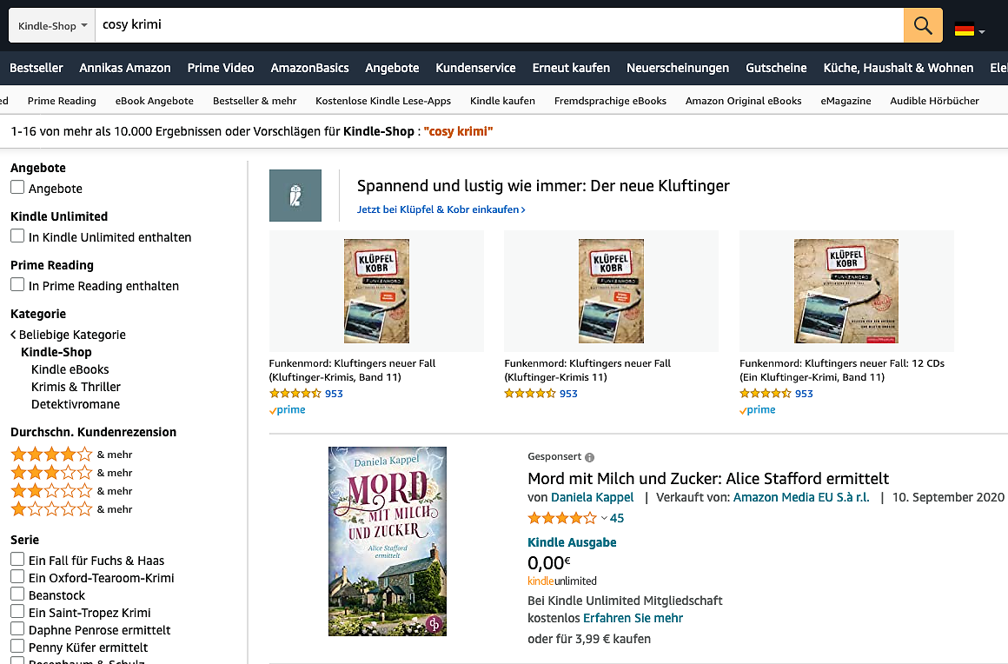Viewport: 1008px width, 664px height.
Task: Open Kindle kaufen sub-navigation
Action: click(503, 101)
